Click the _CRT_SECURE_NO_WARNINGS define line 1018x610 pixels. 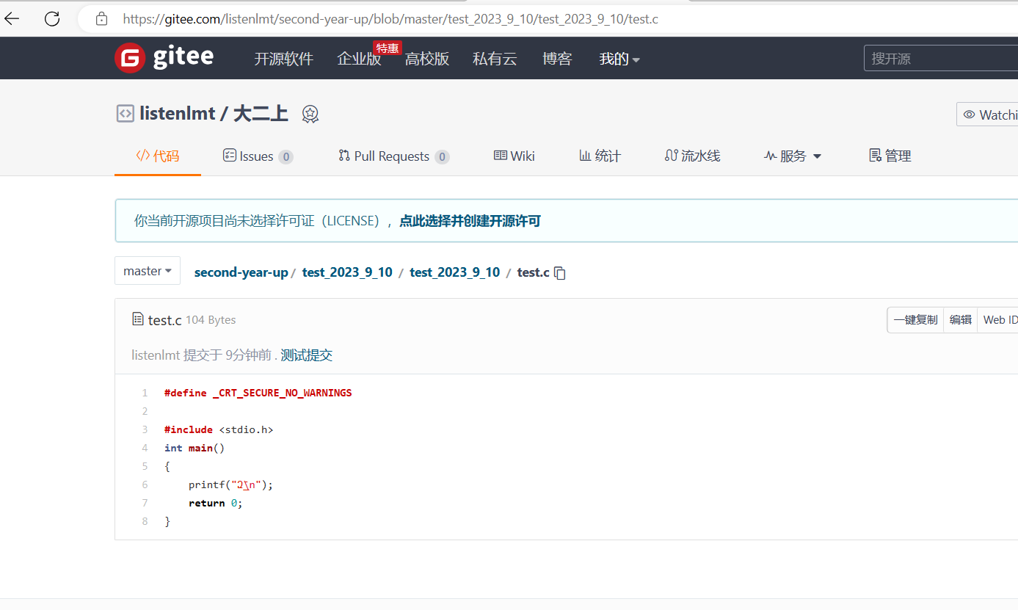pyautogui.click(x=258, y=393)
